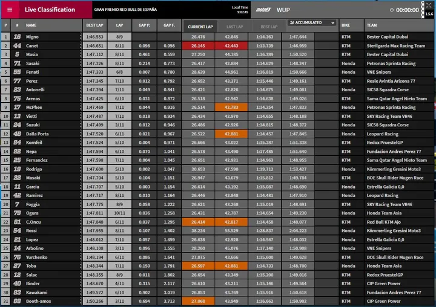This screenshot has width=436, height=307.
Task: Select rider Fernandez row name
Action: [x=37, y=160]
